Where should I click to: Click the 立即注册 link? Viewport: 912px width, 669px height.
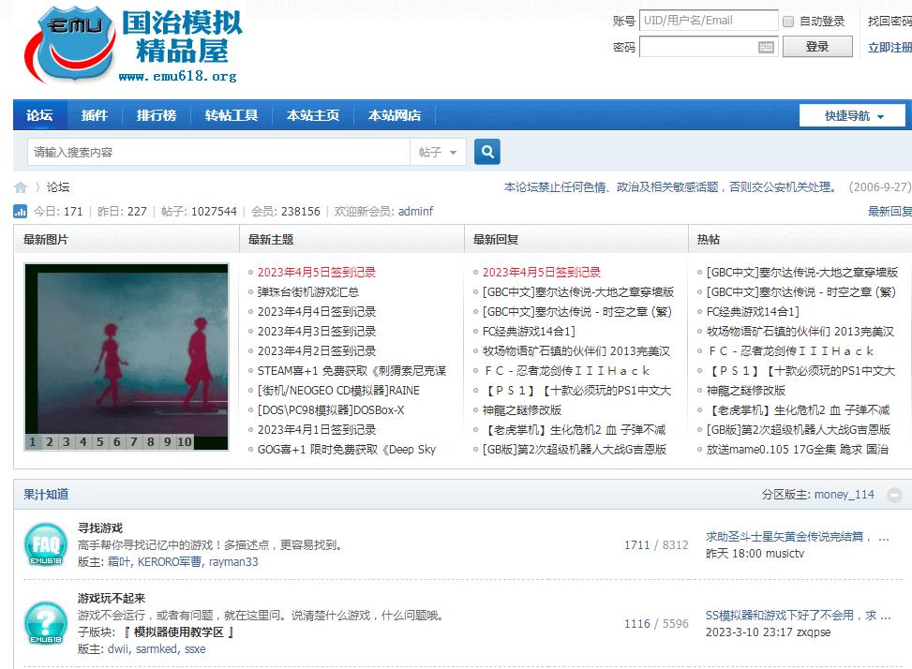pos(890,48)
